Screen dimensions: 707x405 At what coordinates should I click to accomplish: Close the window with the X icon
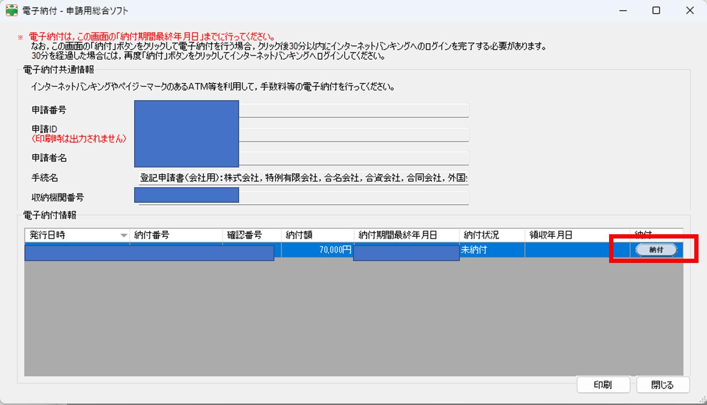(x=690, y=10)
